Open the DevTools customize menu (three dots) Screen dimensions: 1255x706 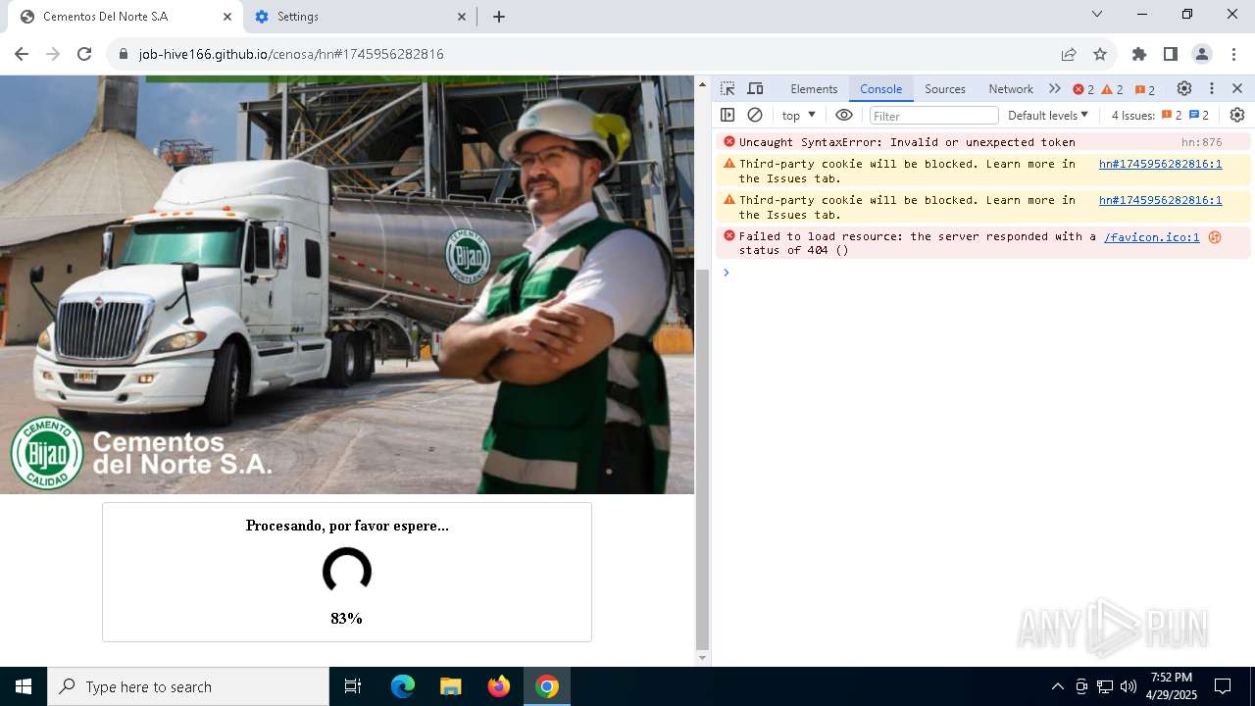(1212, 88)
